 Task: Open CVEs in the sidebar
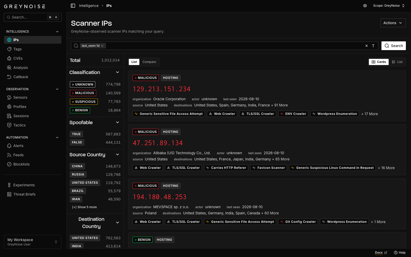[33, 58]
